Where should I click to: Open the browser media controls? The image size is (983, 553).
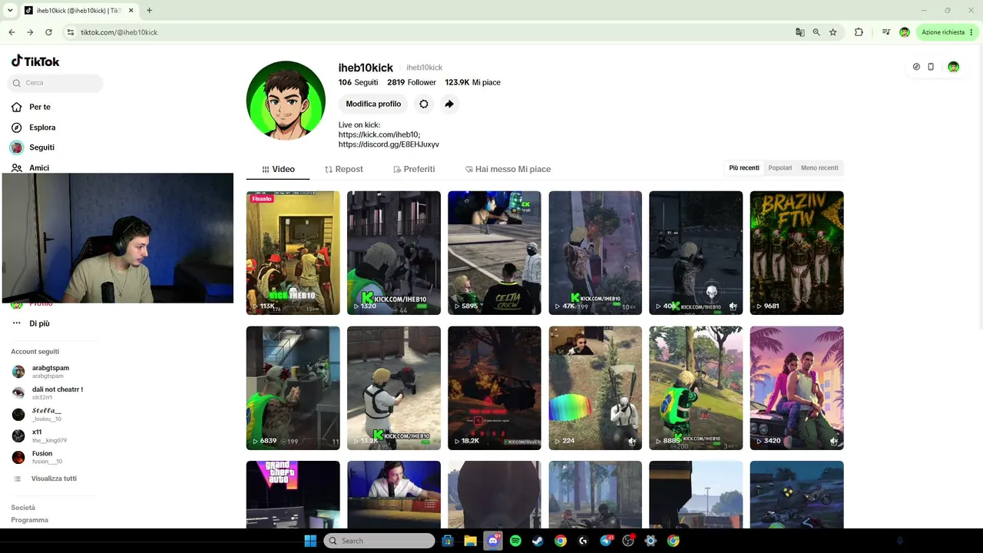[886, 32]
